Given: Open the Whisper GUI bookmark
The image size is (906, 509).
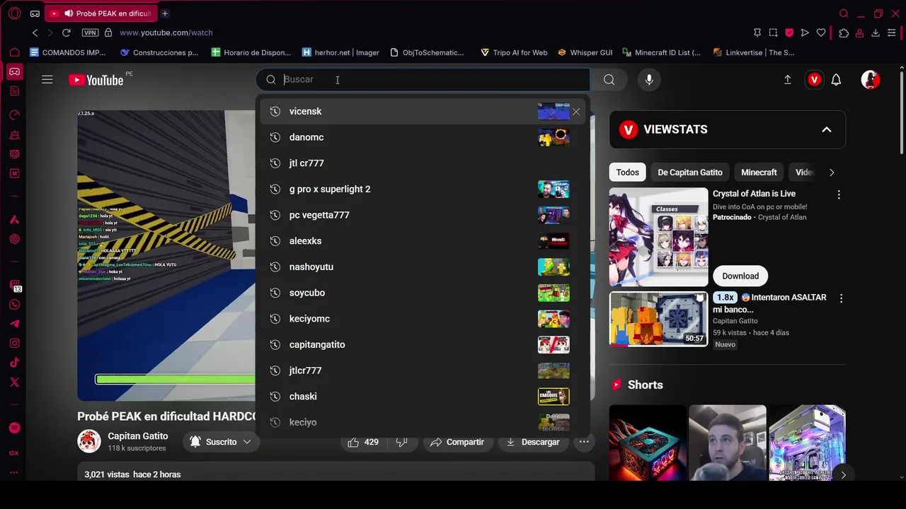Looking at the screenshot, I should 585,52.
